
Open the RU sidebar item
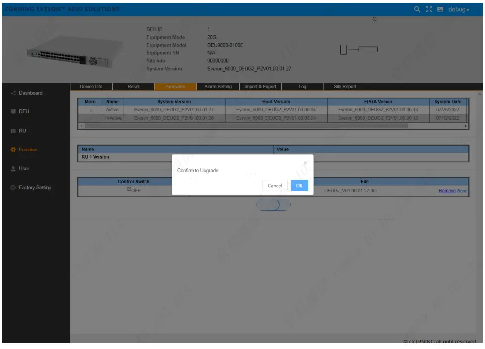22,131
